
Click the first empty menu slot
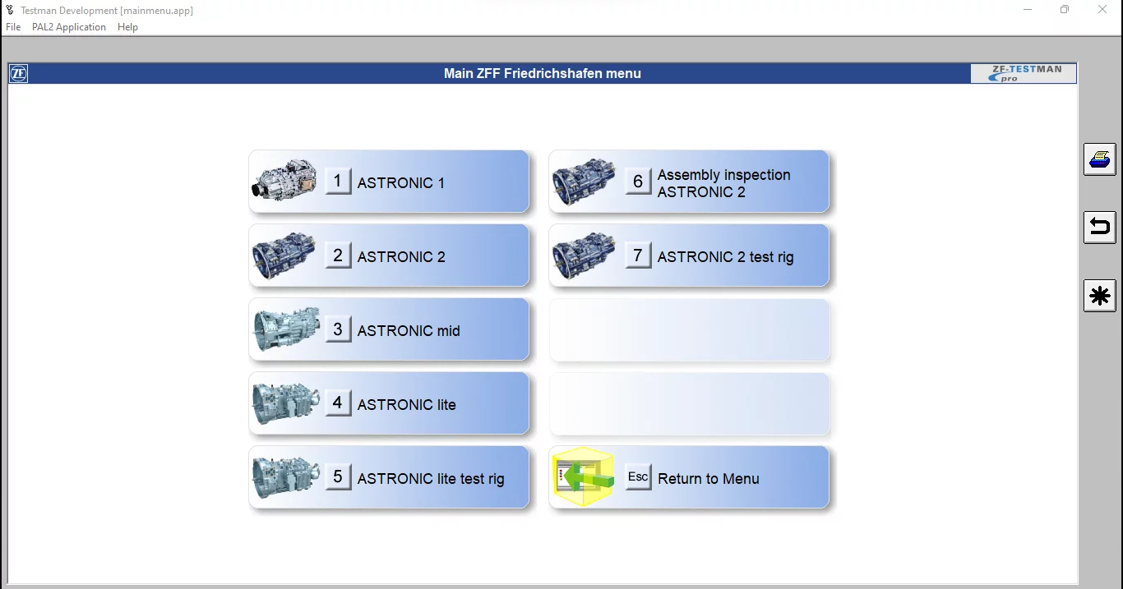coord(689,330)
